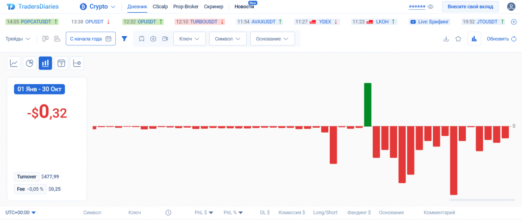Viewport: 522px width, 220px height.
Task: Select the TURBOUSDT ticker item
Action: (x=200, y=21)
